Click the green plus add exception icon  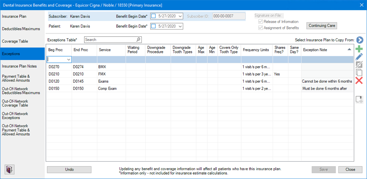click(359, 49)
